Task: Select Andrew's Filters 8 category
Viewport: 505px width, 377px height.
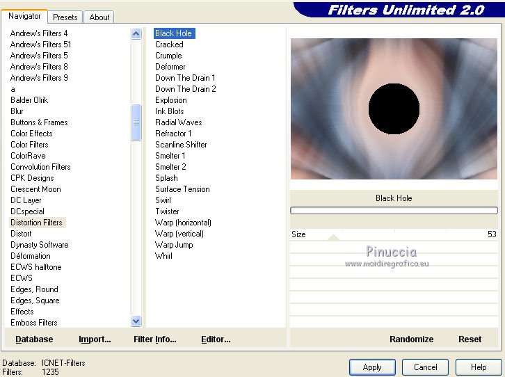Action: click(39, 67)
